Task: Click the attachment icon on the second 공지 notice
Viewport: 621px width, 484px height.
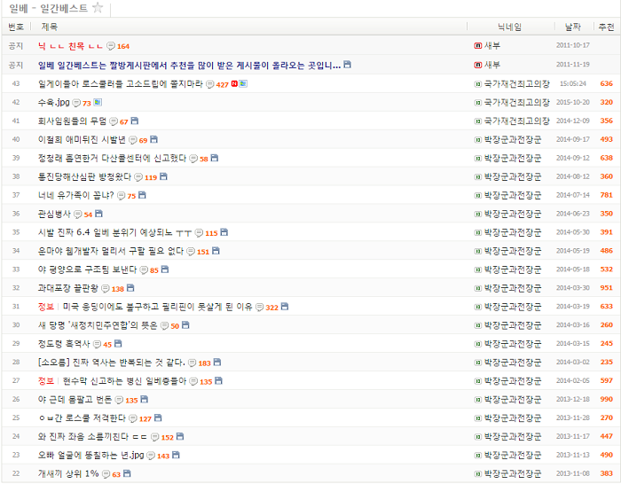Action: [x=348, y=65]
